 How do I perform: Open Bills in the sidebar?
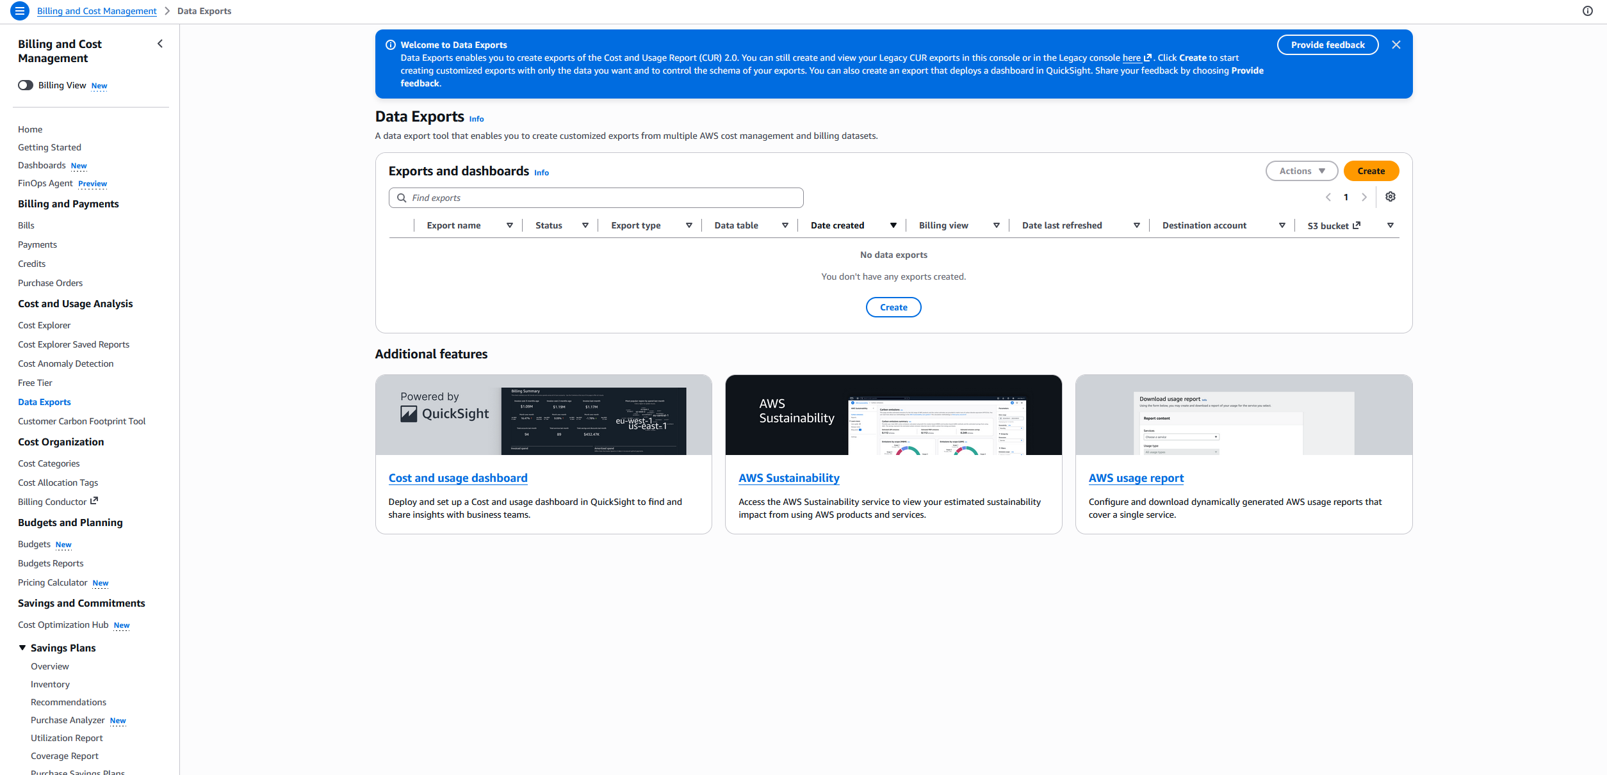coord(26,225)
